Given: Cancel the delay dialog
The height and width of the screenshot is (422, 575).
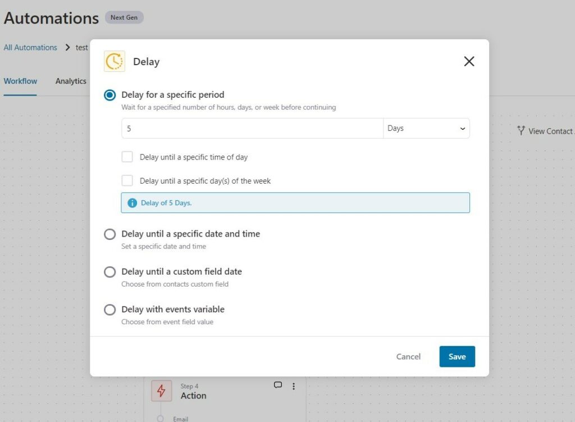Looking at the screenshot, I should click(408, 356).
